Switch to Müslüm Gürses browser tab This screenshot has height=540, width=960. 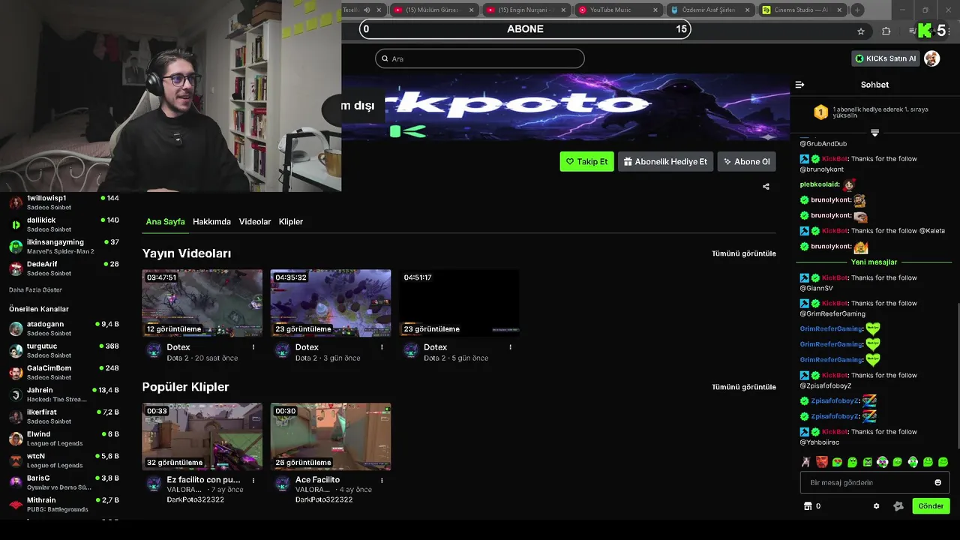pyautogui.click(x=433, y=10)
